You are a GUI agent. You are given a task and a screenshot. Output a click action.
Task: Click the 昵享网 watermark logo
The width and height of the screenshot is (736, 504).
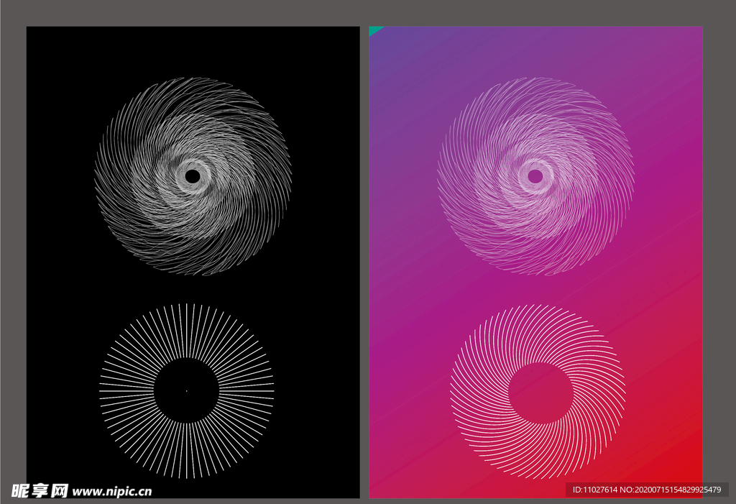[39, 490]
